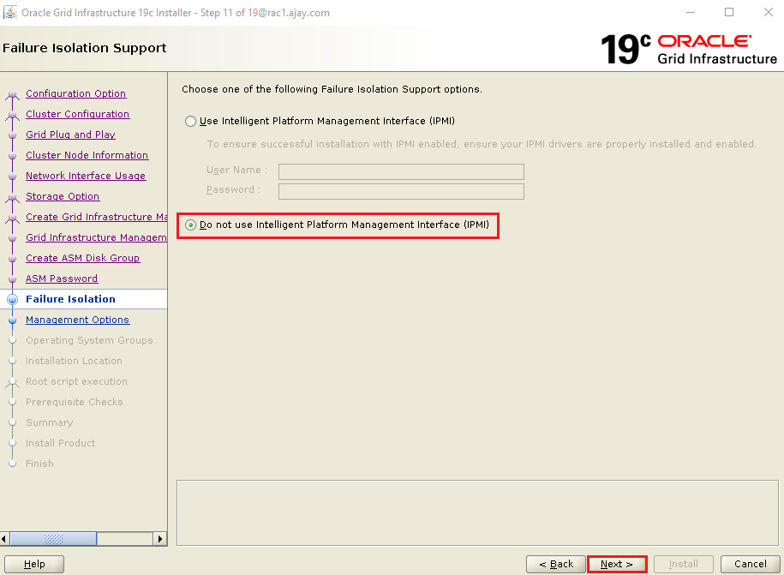Click the IPMI Password field
Screen dimensions: 784x575
[401, 191]
